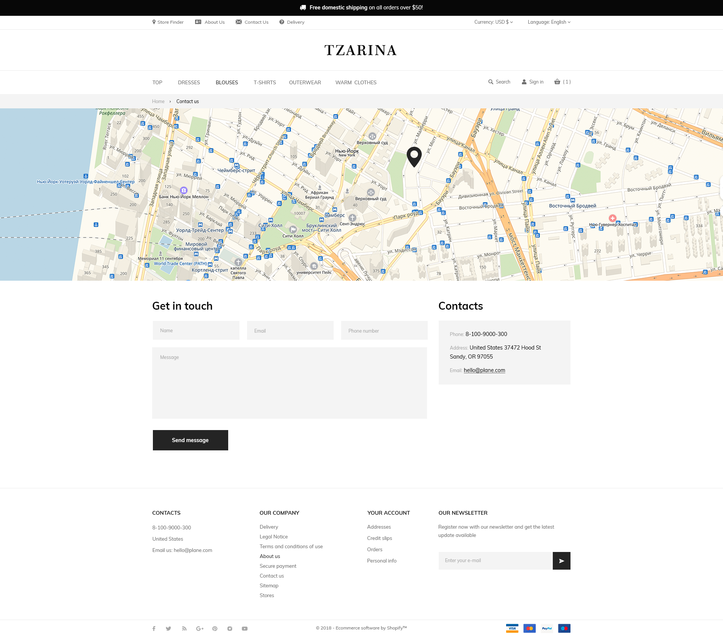Image resolution: width=723 pixels, height=637 pixels.
Task: Click the Message text area
Action: point(290,383)
